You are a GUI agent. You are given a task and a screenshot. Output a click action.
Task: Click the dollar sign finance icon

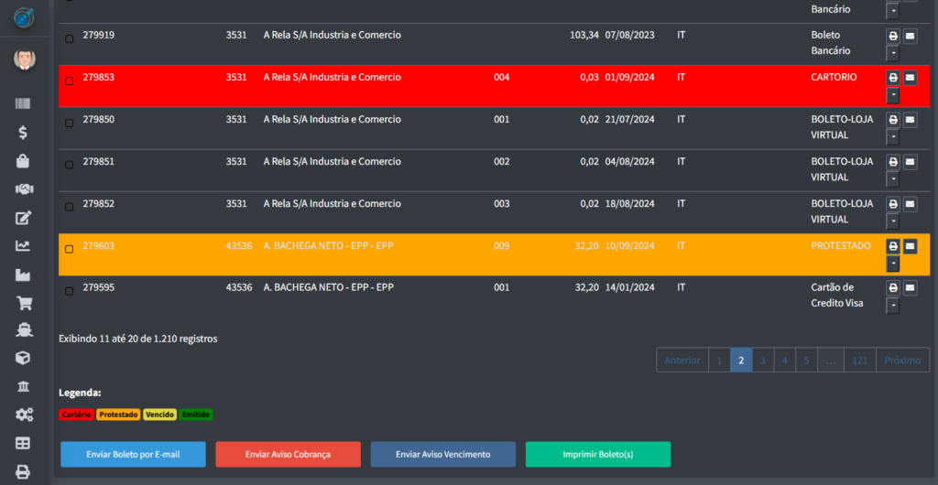click(24, 132)
